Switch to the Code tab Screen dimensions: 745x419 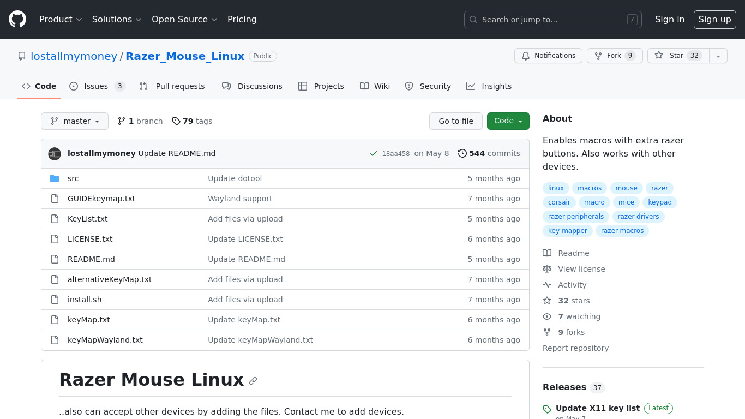(x=39, y=86)
